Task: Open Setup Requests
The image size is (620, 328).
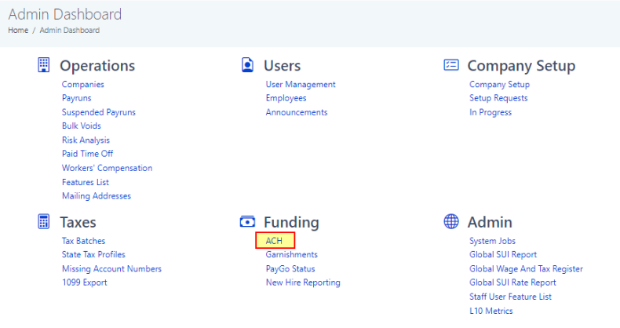Action: coord(498,98)
